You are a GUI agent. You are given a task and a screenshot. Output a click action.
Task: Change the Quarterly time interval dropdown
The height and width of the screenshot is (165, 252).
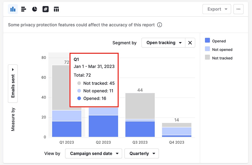point(141,153)
